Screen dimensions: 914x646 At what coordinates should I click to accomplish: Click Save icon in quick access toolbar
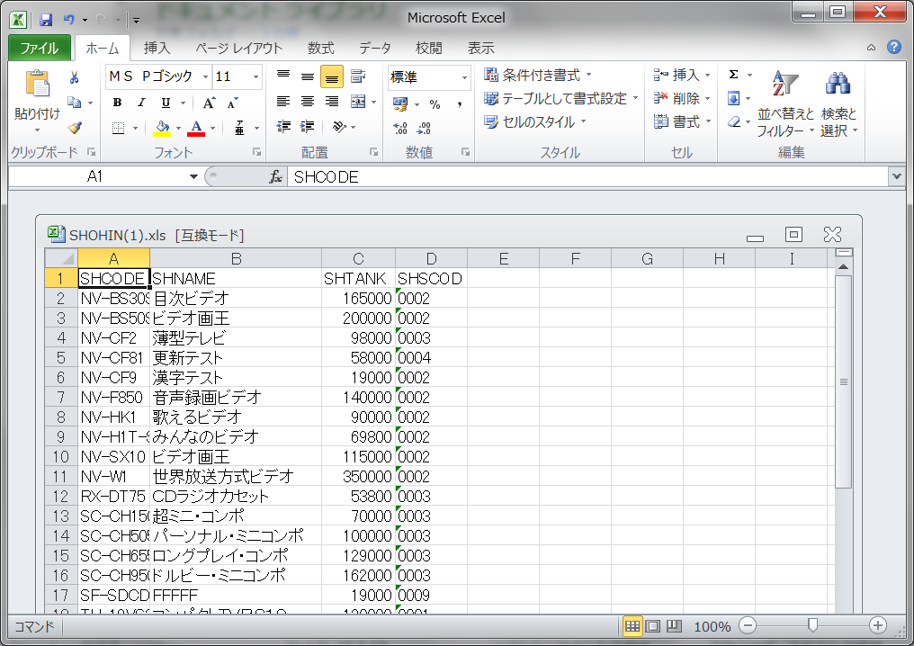[x=46, y=20]
